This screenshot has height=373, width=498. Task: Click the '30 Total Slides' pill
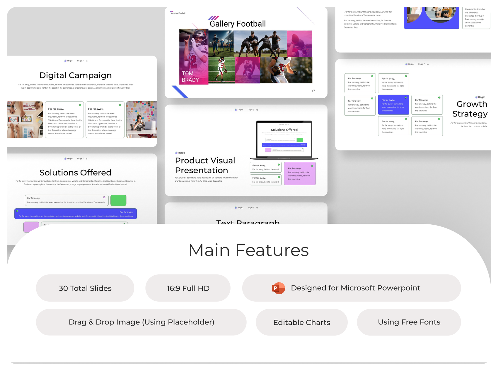pos(85,288)
